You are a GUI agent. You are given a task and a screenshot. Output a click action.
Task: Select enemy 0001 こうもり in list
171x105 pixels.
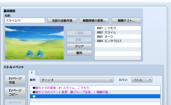click(118, 28)
